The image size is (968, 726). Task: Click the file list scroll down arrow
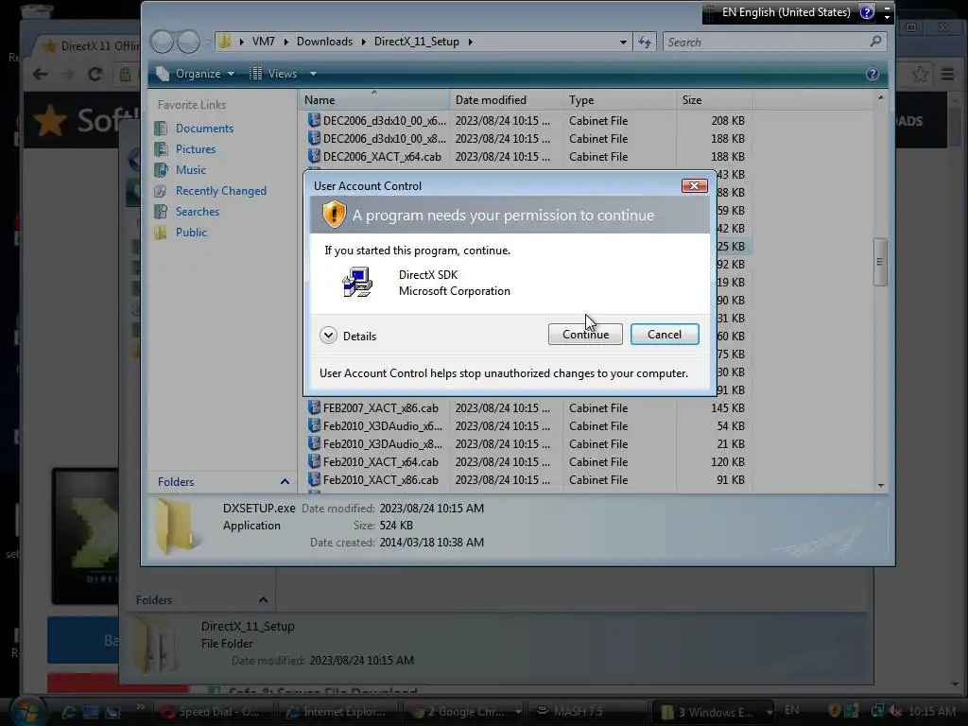[880, 485]
